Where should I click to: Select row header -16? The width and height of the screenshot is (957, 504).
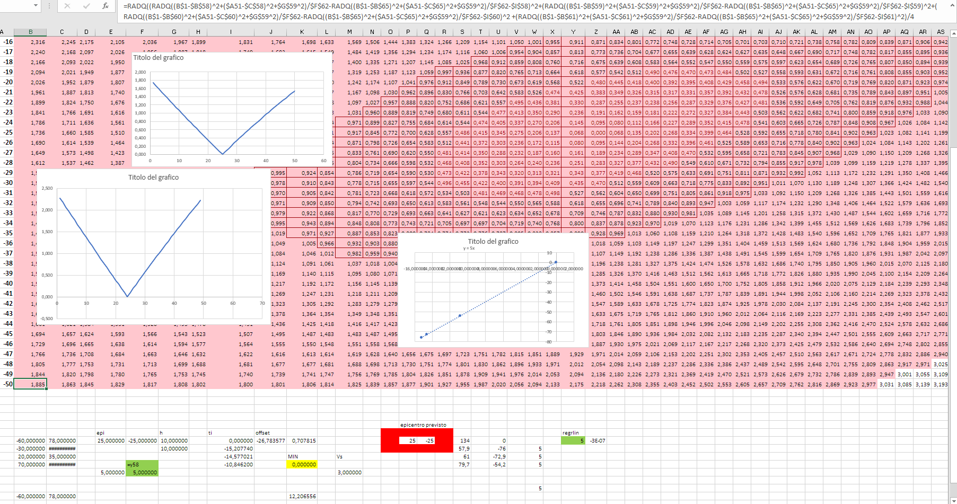pyautogui.click(x=7, y=42)
